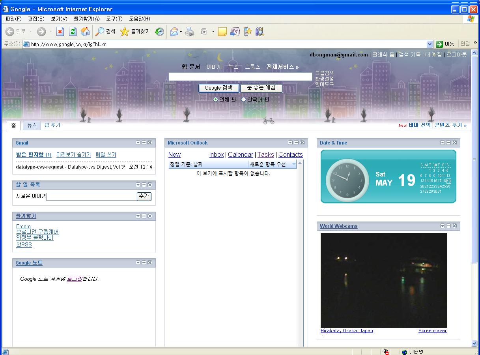Open the Edit with Word dropdown arrow

213,32
